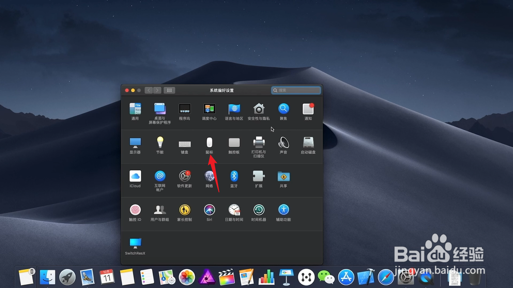Open Maps from the Dock
Screen dimensions: 513x288
[167, 277]
